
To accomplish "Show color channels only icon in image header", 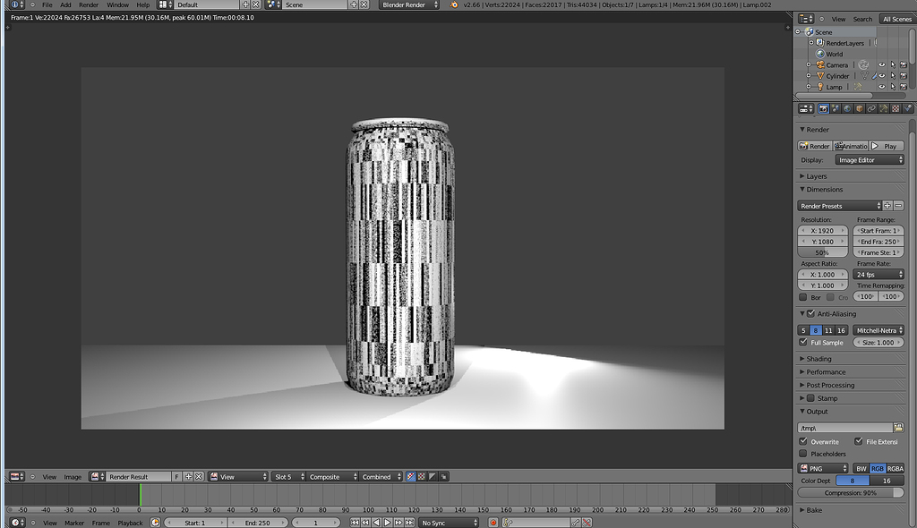I will tap(422, 477).
